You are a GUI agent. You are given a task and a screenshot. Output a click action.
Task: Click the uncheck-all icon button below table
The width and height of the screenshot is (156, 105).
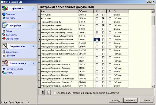click(49, 92)
